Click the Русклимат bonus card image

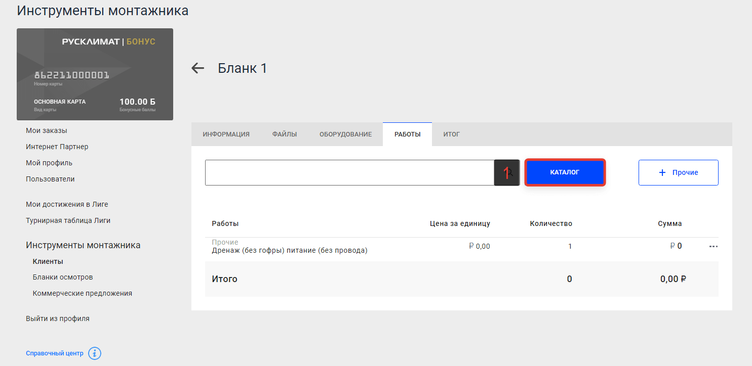95,74
